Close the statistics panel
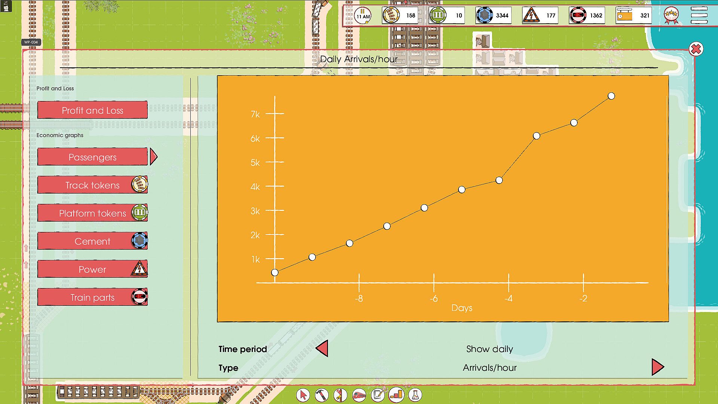Viewport: 718px width, 404px height. coord(696,49)
